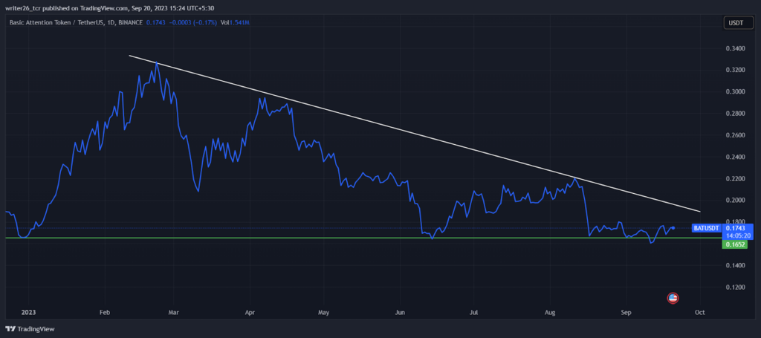Image resolution: width=761 pixels, height=338 pixels.
Task: Click the 0.3400 price axis label
Action: click(734, 48)
